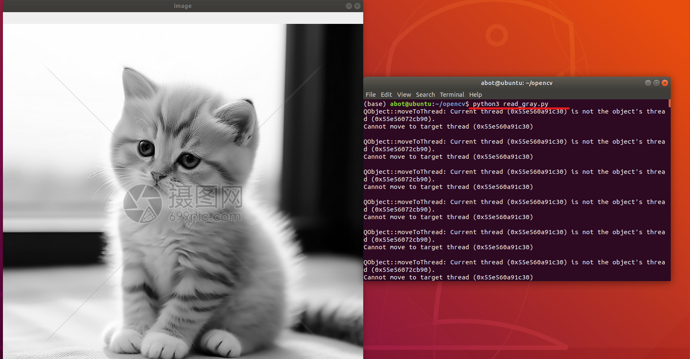The height and width of the screenshot is (359, 690).
Task: Minimize the terminal window
Action: point(648,83)
